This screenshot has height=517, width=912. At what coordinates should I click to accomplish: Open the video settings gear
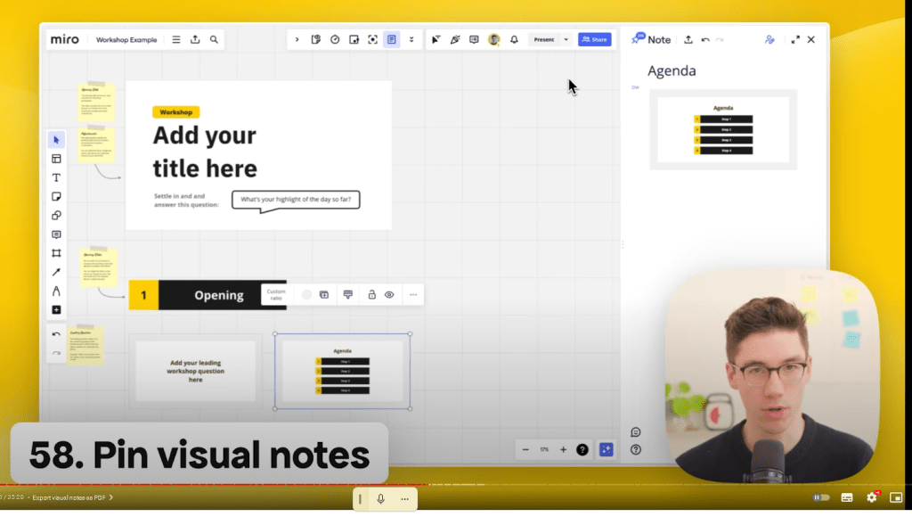coord(871,497)
